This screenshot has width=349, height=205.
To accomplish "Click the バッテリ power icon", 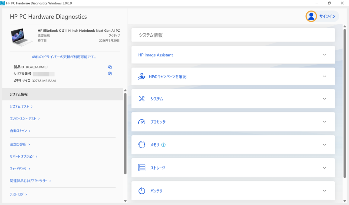I will coord(142,191).
